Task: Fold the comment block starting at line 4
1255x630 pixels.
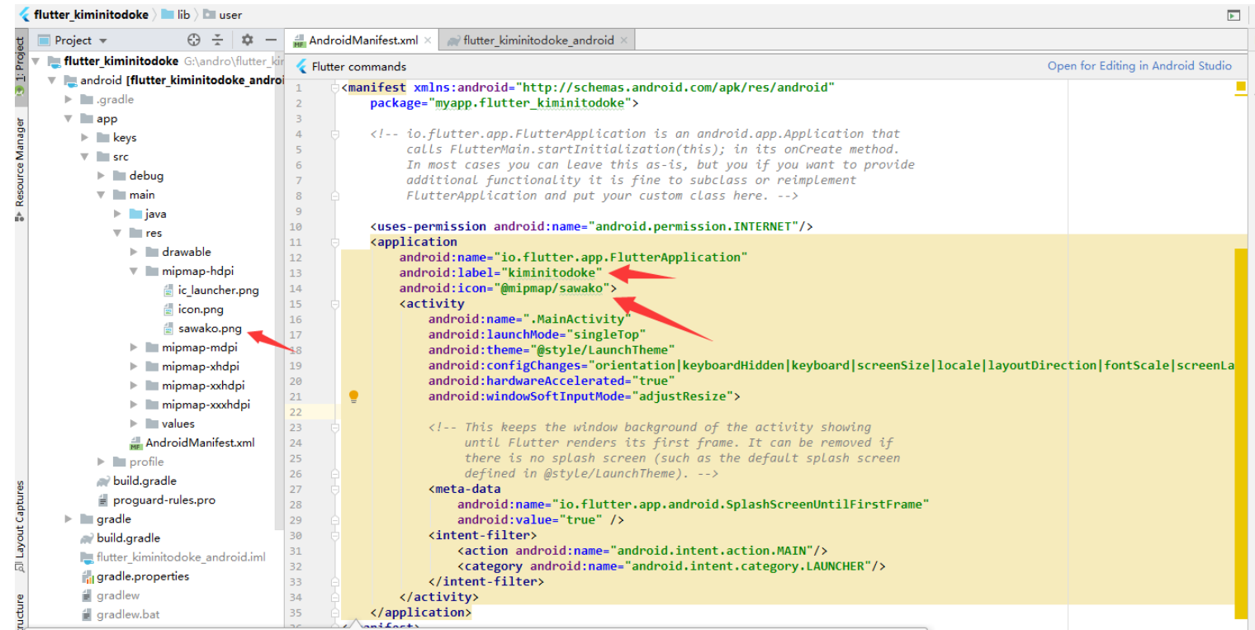Action: tap(334, 134)
